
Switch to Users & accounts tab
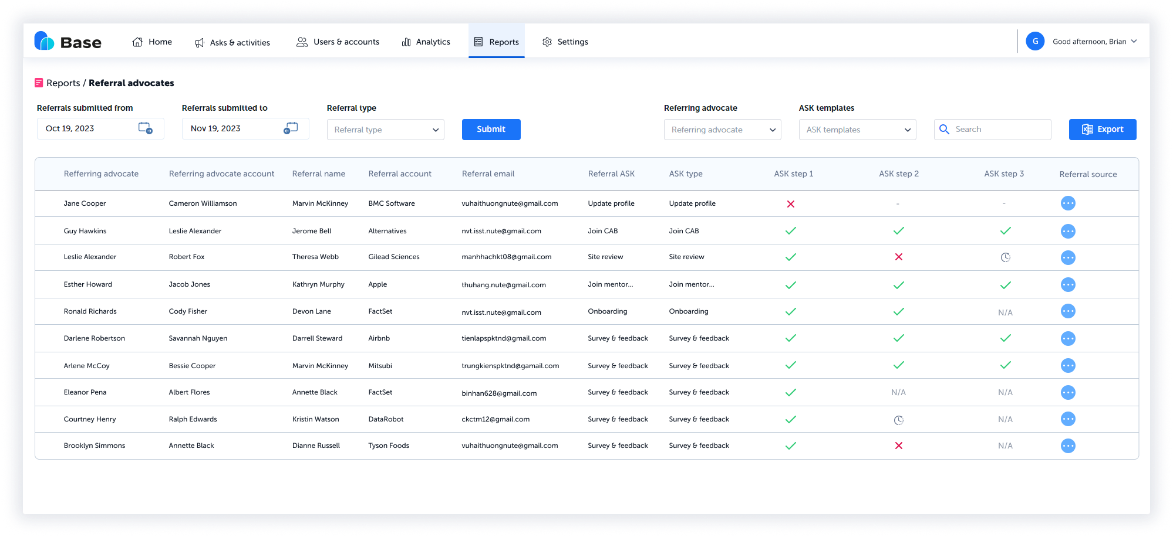pos(338,42)
